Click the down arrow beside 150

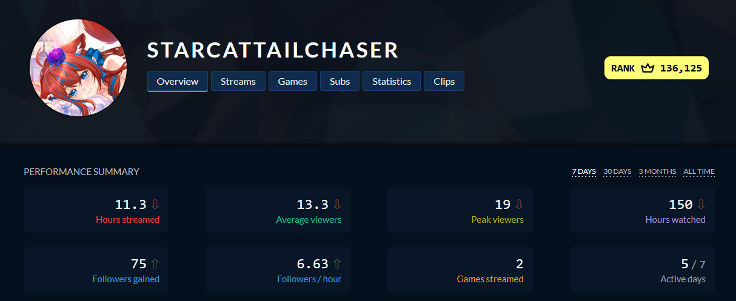click(701, 204)
